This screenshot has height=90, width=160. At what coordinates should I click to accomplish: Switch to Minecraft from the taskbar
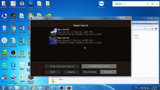(x=69, y=88)
